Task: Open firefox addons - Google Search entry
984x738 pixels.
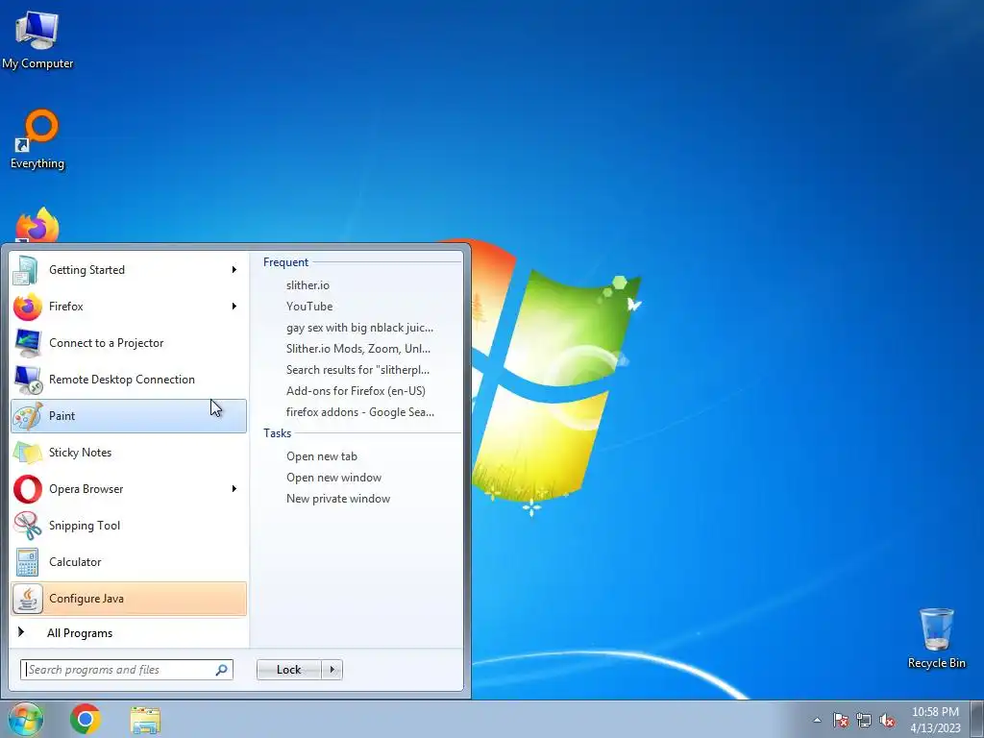Action: [x=360, y=412]
